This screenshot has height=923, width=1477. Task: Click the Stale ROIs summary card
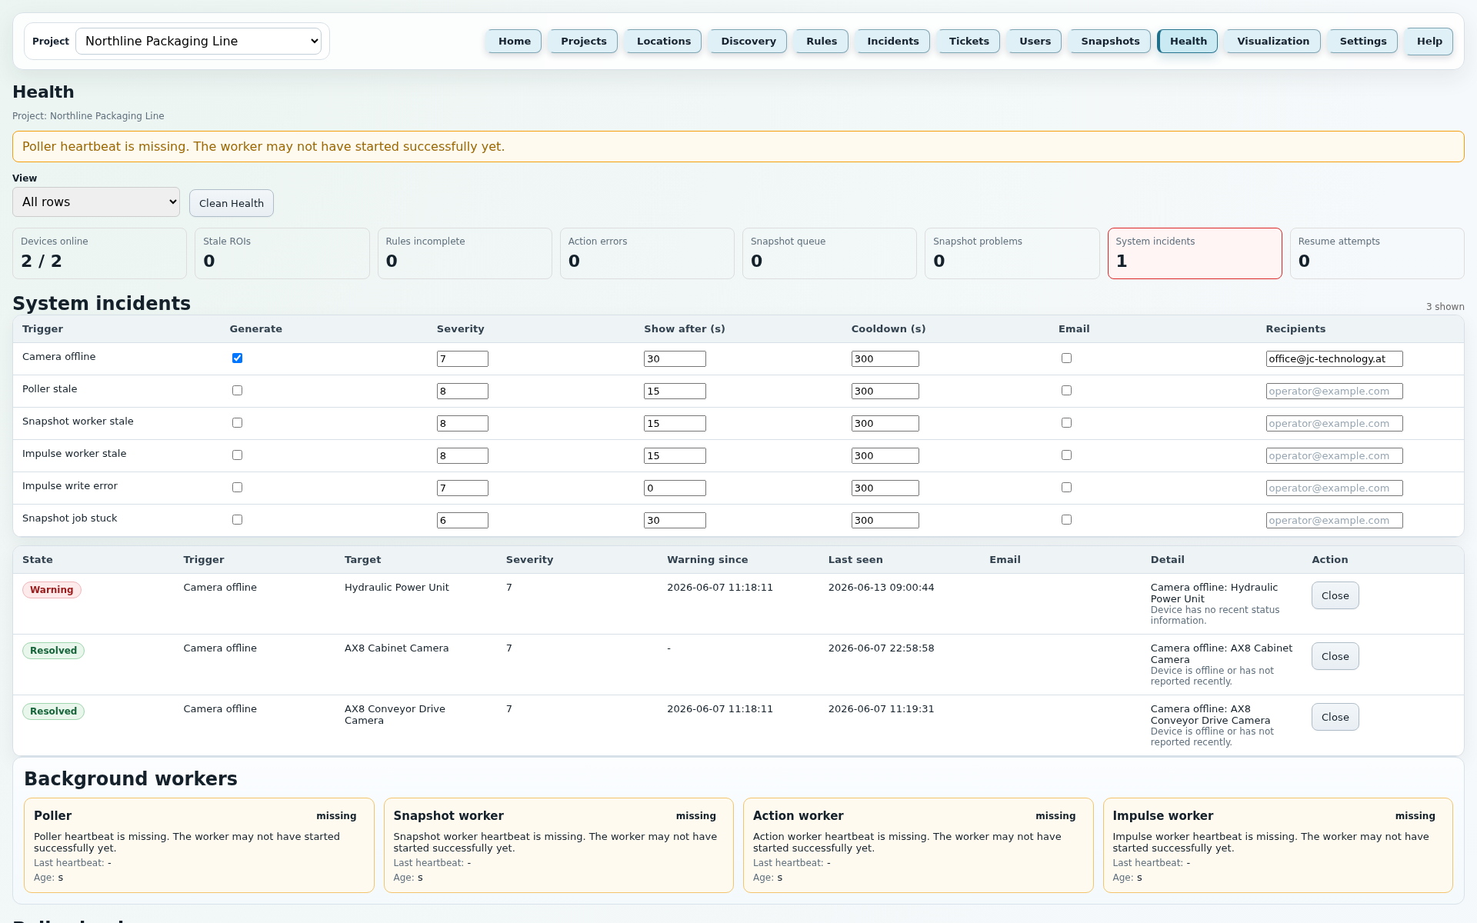pyautogui.click(x=282, y=253)
